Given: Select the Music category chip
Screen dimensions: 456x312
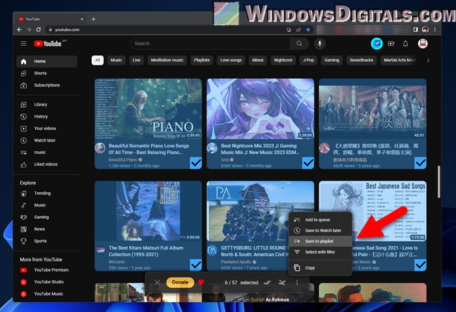Looking at the screenshot, I should (x=117, y=60).
